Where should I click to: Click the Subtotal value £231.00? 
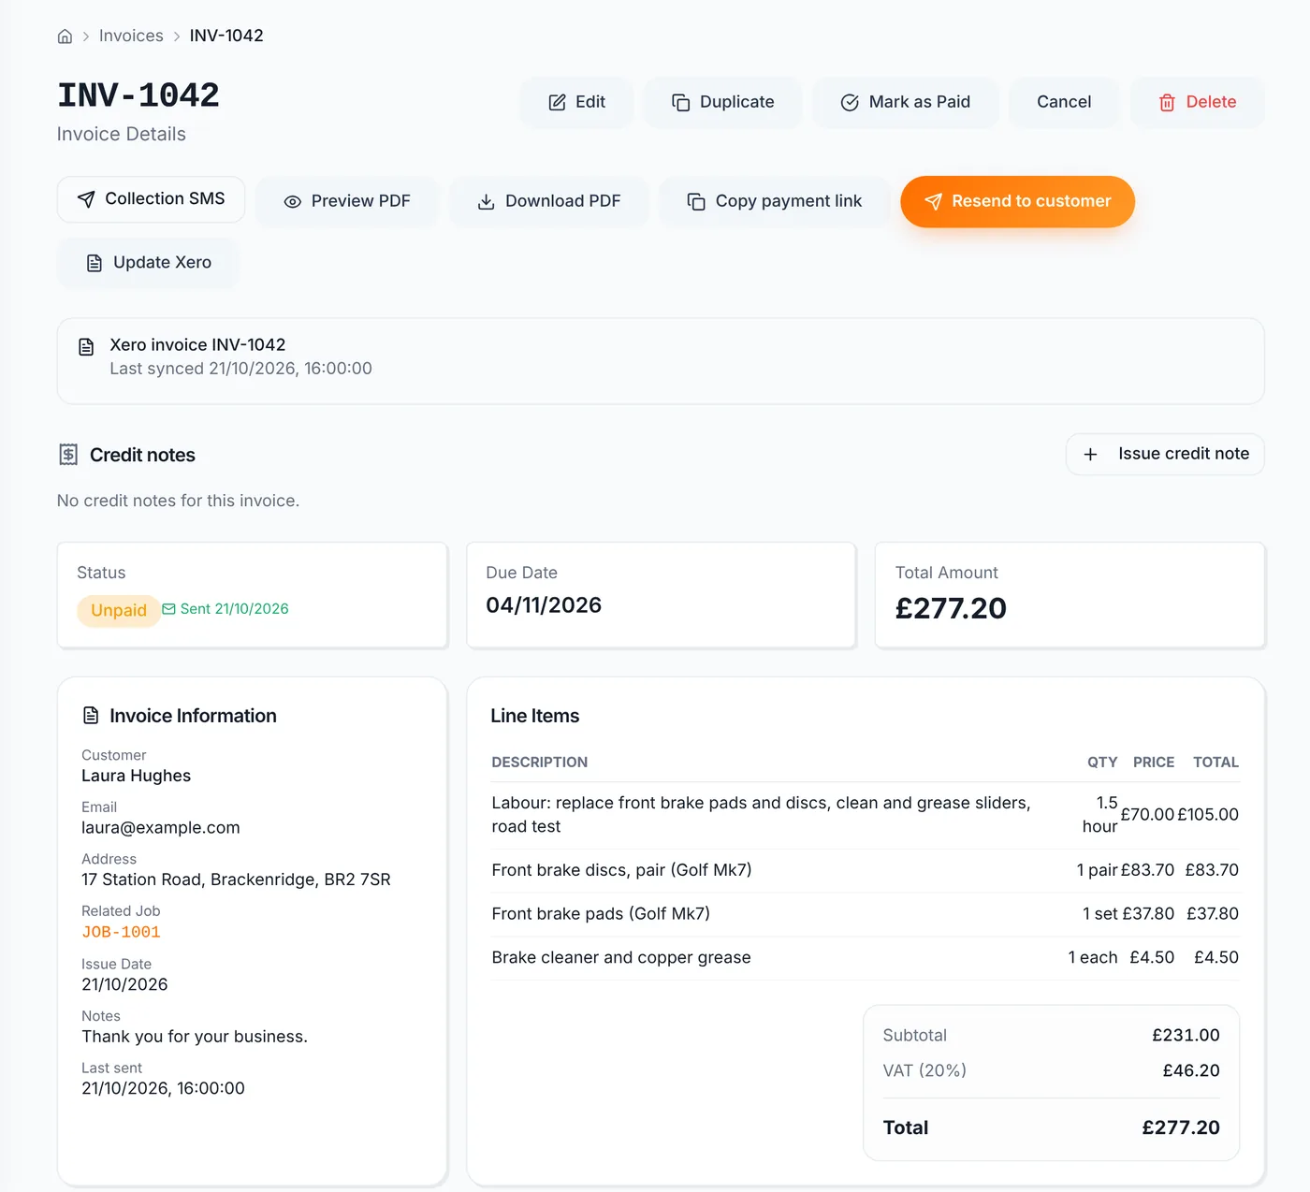1186,1036
